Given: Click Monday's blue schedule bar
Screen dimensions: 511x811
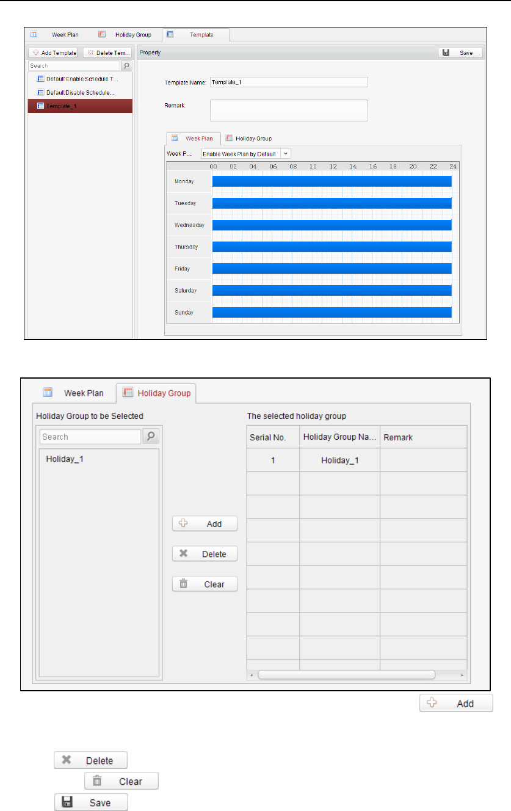Looking at the screenshot, I should 332,181.
